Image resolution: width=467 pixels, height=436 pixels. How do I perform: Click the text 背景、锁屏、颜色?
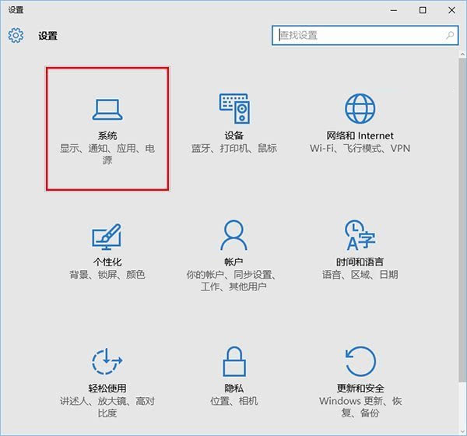pos(107,275)
